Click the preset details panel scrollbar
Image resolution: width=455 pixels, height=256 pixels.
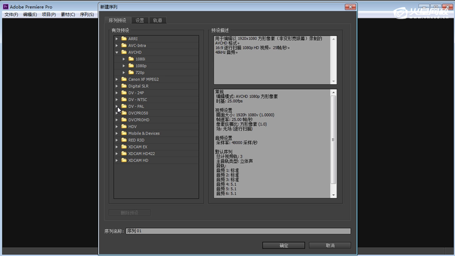(x=334, y=142)
